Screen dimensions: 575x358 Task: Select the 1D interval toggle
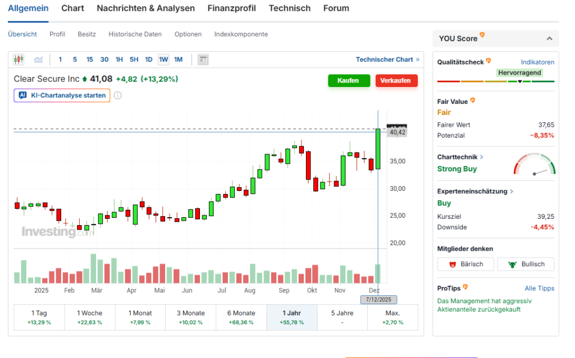149,59
